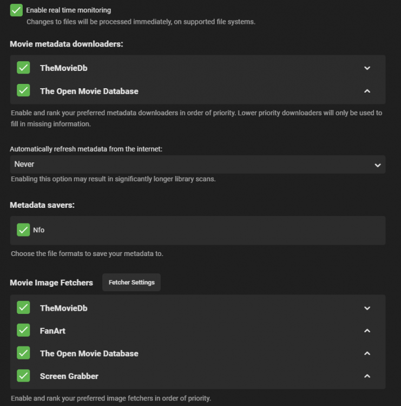
Task: Move TheMovieDb image fetcher down in priority
Action: pyautogui.click(x=367, y=308)
